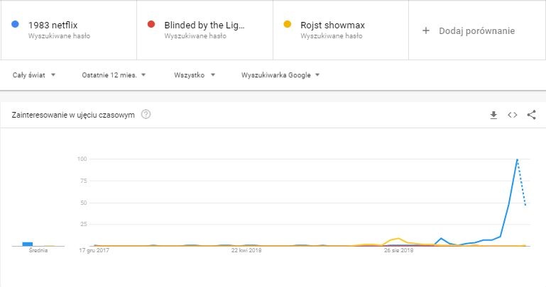Click the yellow Rojst bump on the chart
This screenshot has height=287, width=546.
point(398,239)
